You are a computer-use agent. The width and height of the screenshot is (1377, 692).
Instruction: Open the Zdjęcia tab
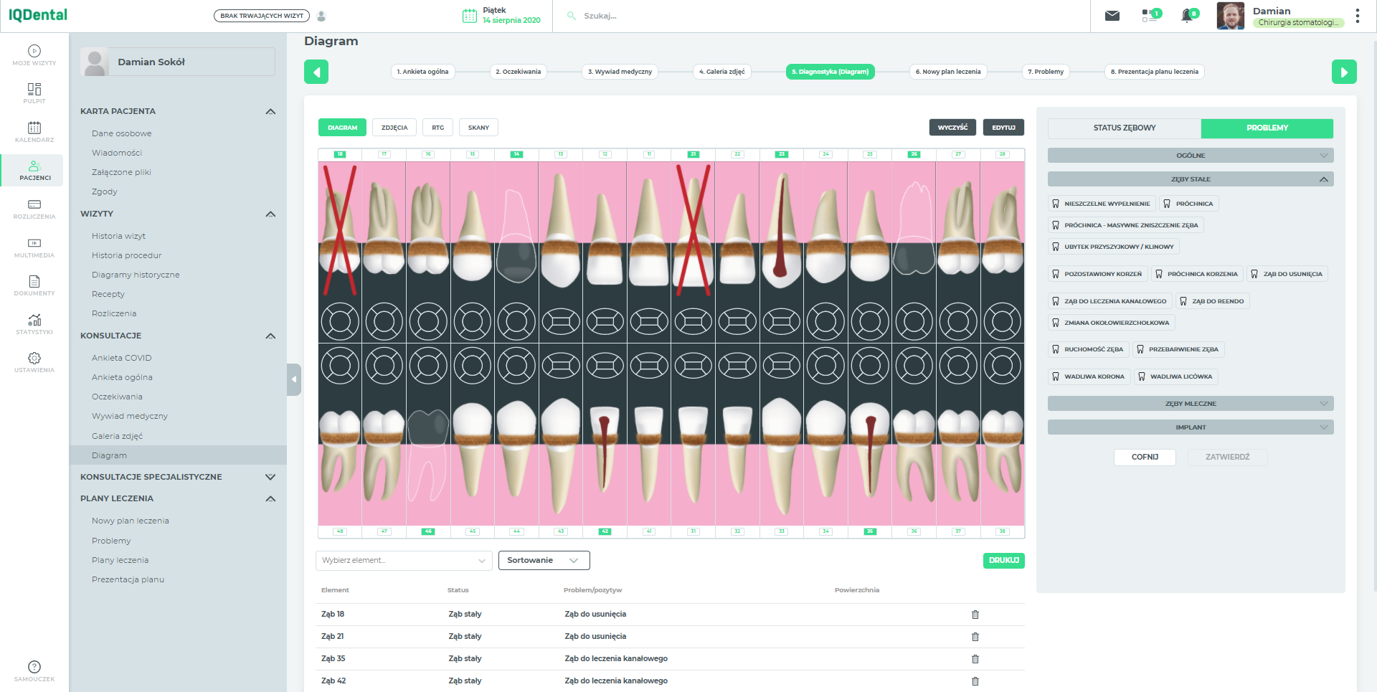point(394,128)
